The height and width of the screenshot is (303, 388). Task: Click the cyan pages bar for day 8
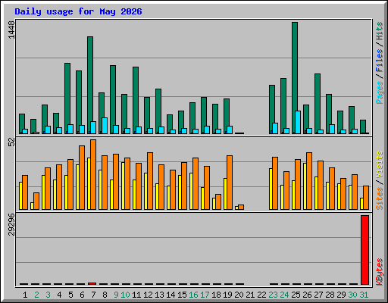coord(105,126)
